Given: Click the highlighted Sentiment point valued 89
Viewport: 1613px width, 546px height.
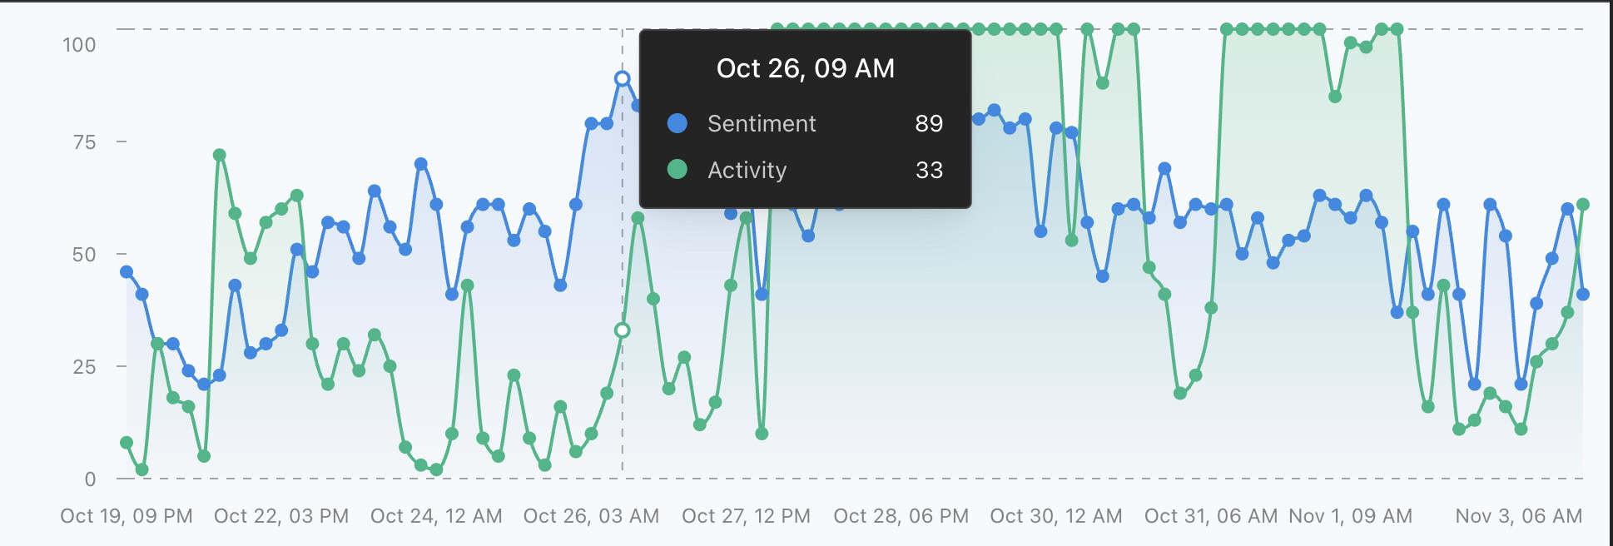Looking at the screenshot, I should 622,79.
